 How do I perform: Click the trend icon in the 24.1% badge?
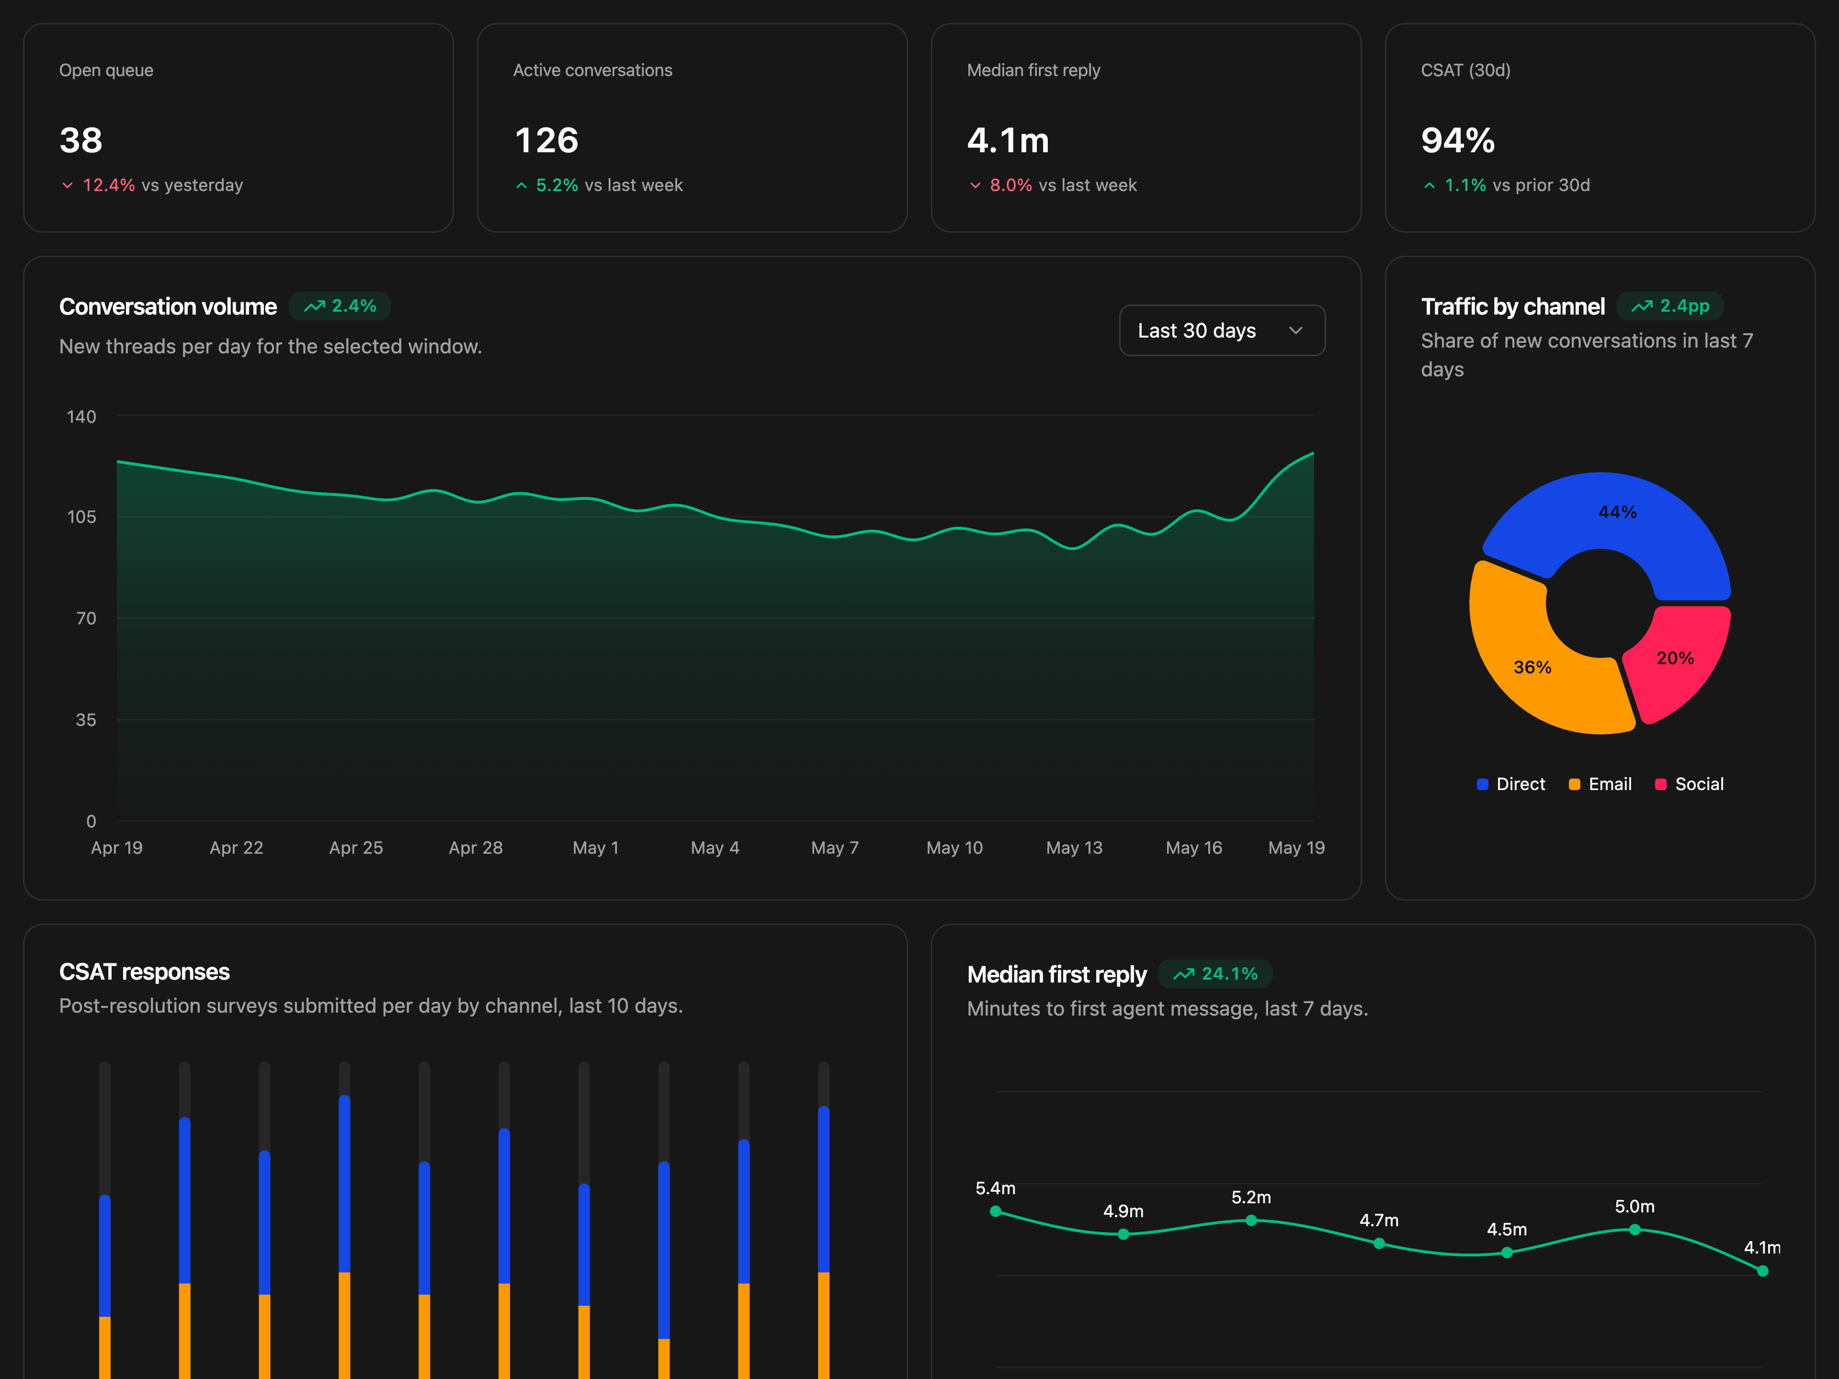pos(1184,974)
